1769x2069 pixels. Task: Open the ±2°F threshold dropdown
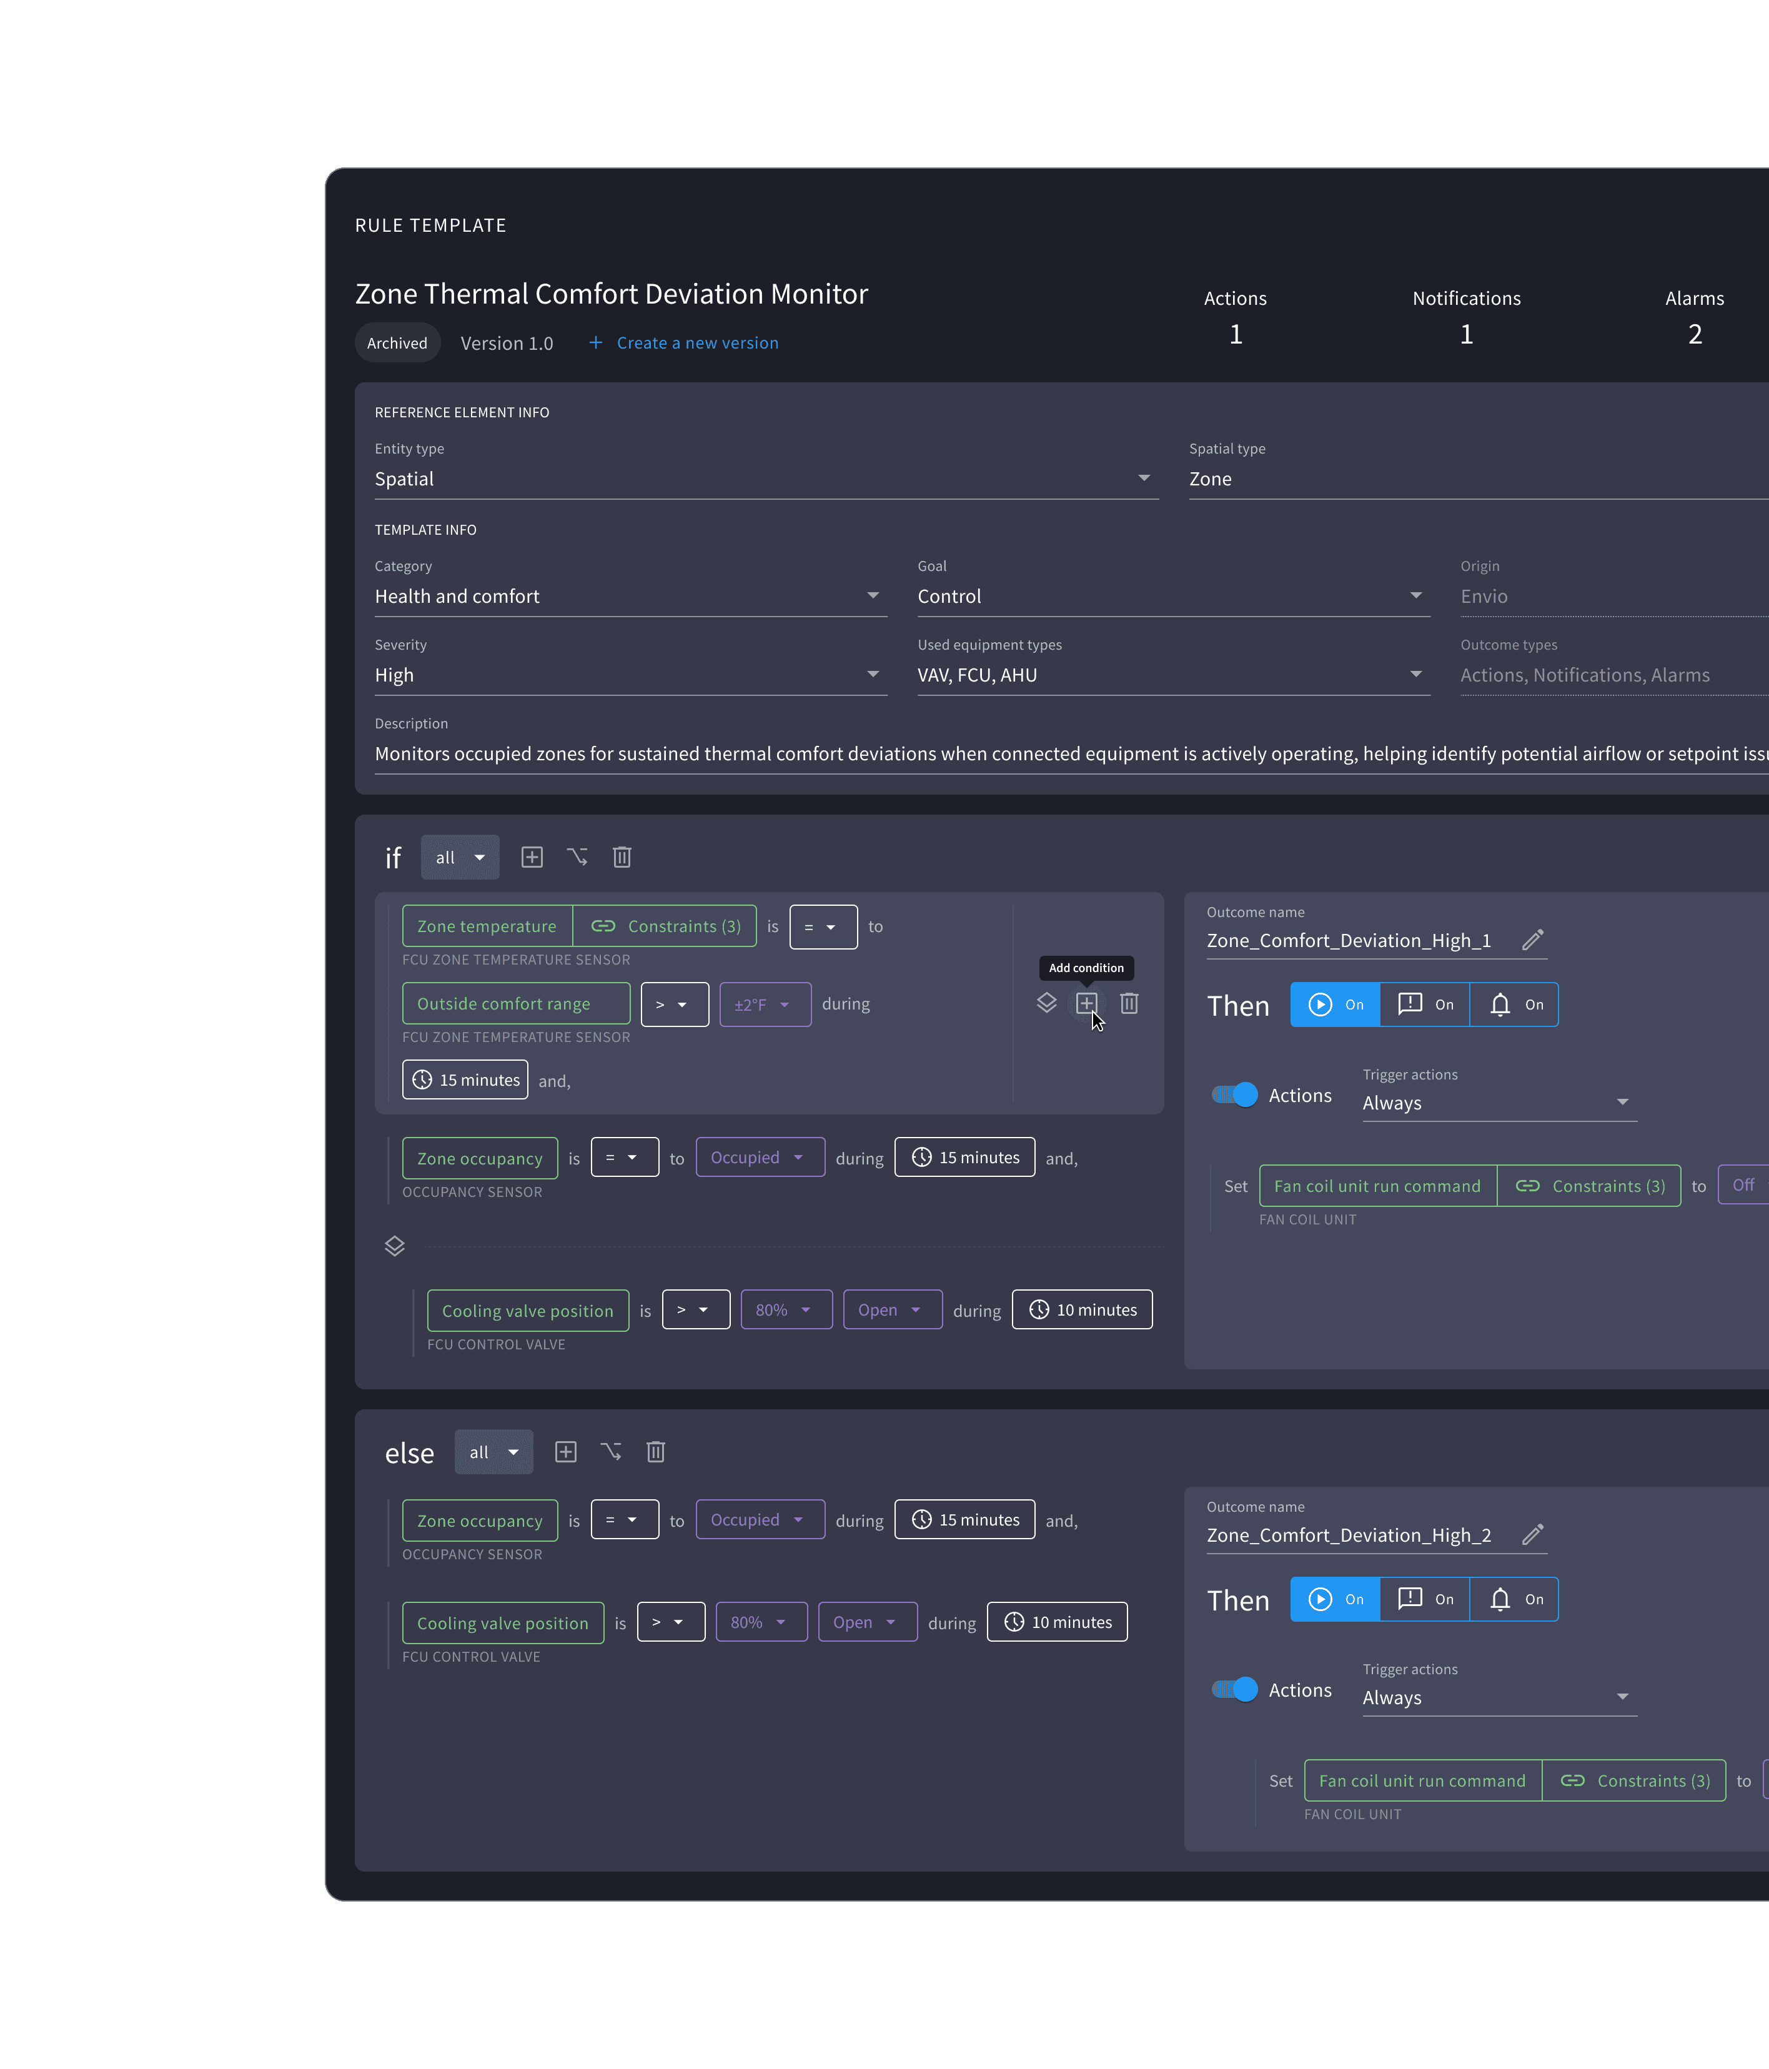tap(765, 1005)
